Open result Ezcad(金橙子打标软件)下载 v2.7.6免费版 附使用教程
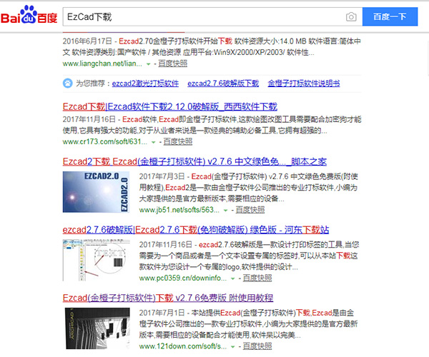The height and width of the screenshot is (357, 429). click(x=168, y=298)
